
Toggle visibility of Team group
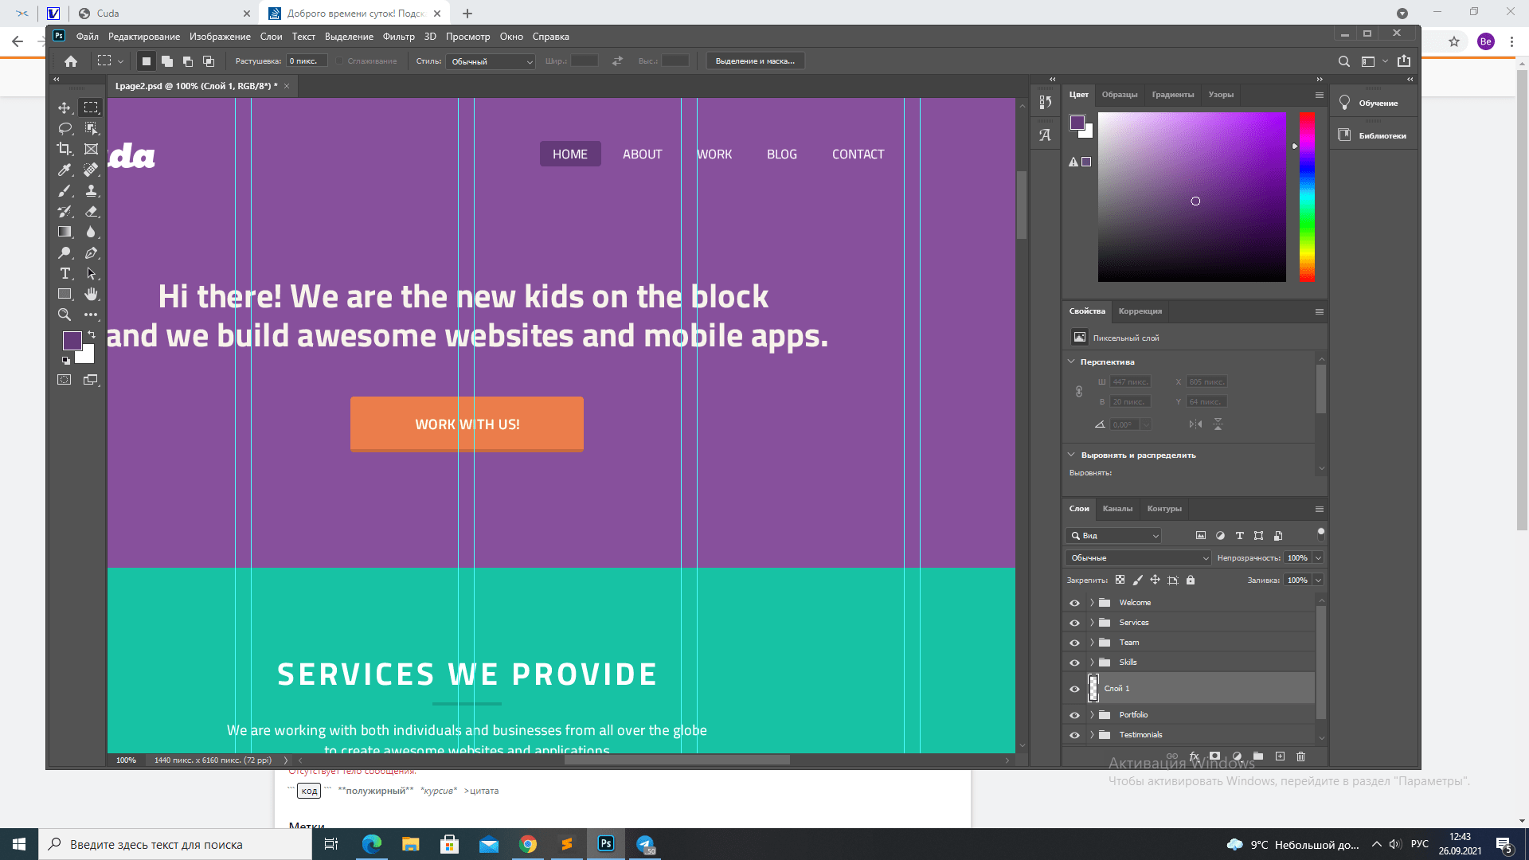pos(1074,643)
